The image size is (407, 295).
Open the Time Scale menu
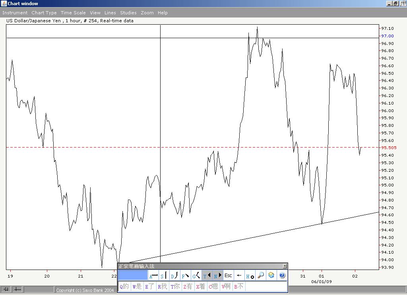pos(73,13)
